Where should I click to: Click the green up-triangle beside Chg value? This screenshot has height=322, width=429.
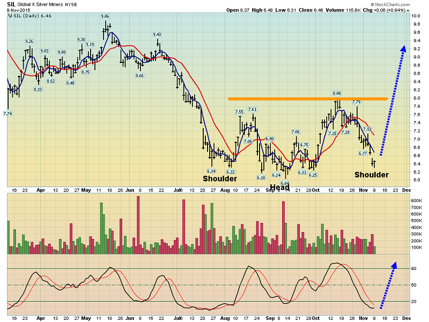(408, 10)
